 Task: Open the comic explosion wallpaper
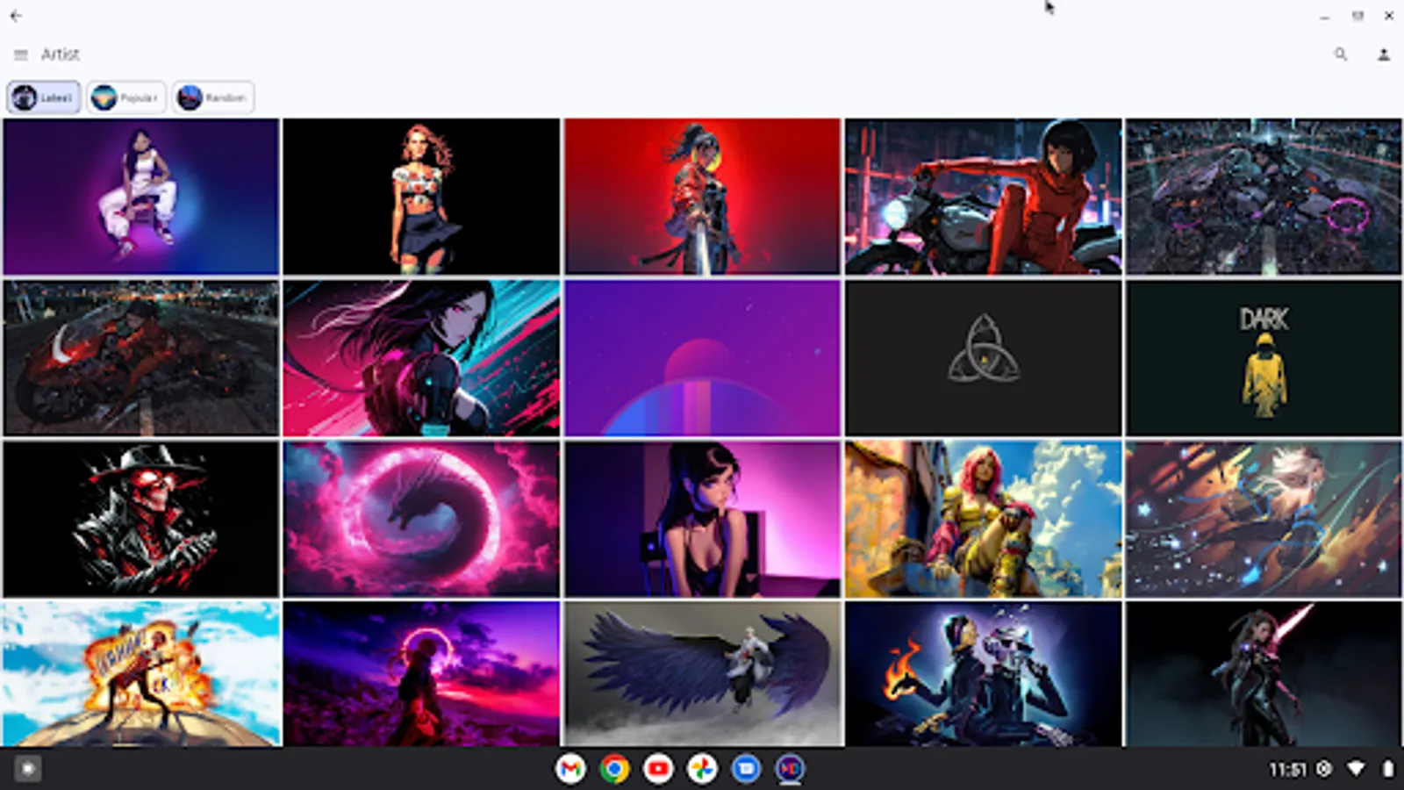(141, 674)
